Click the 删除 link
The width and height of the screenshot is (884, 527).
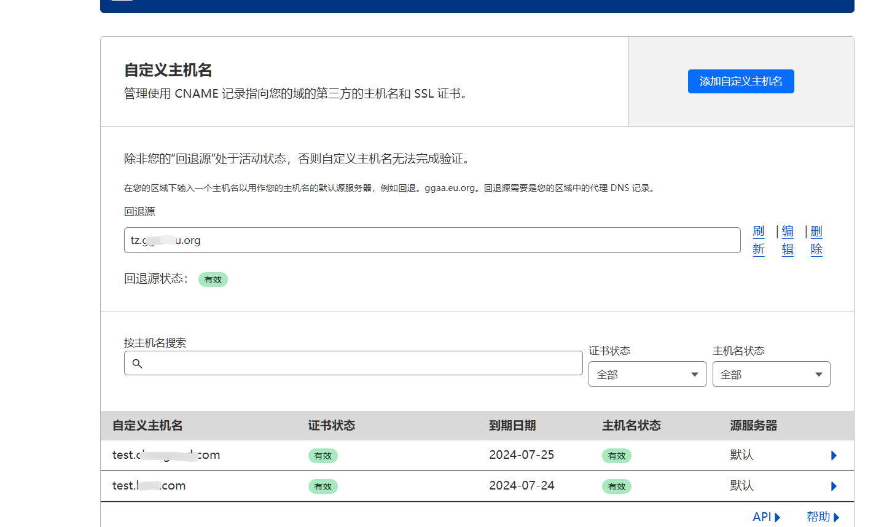pyautogui.click(x=816, y=240)
